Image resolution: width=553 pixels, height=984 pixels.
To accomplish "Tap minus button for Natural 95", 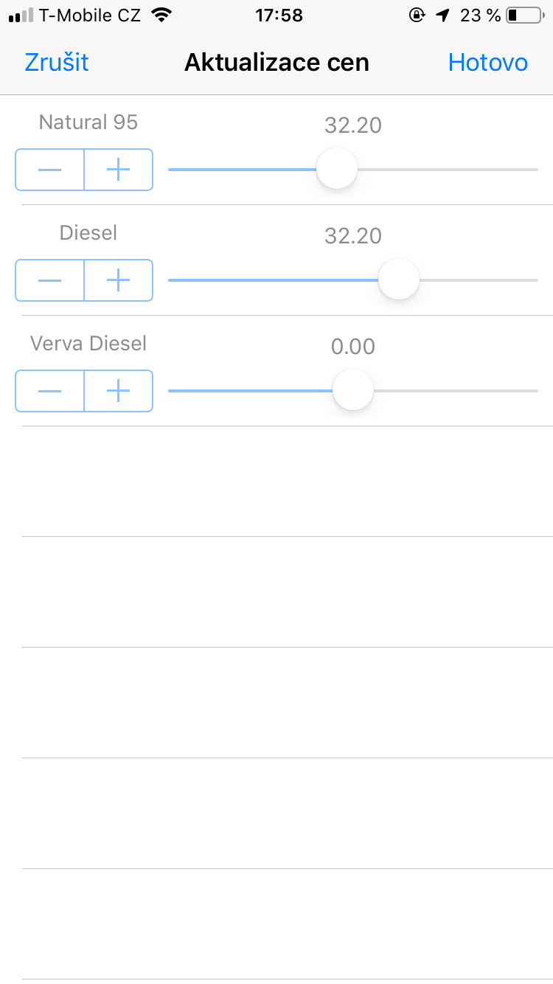I will point(49,170).
